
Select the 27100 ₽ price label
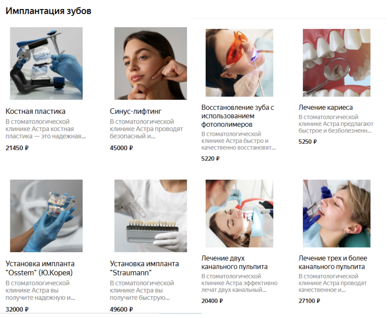pyautogui.click(x=310, y=301)
